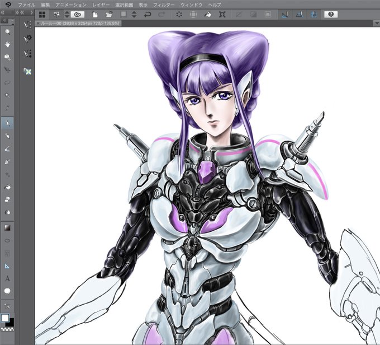Select the Operation object tool
Image resolution: width=380 pixels, height=345 pixels.
coord(7,57)
